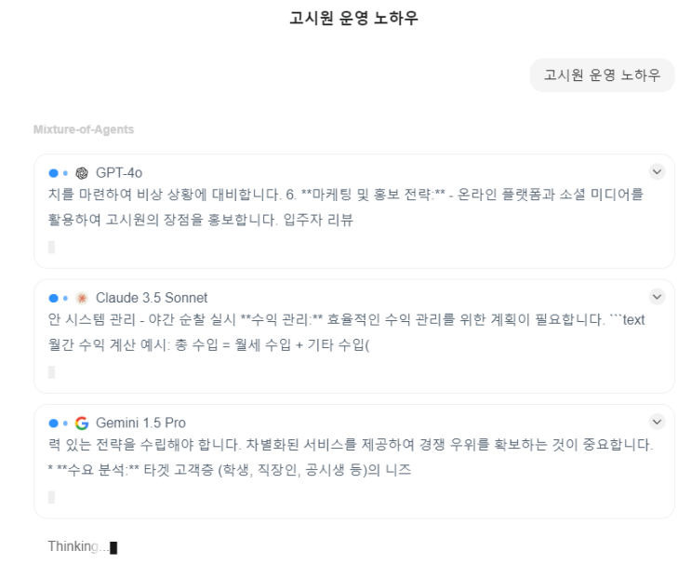Click the blue status dots in Gemini card
Image resolution: width=691 pixels, height=578 pixels.
click(57, 423)
